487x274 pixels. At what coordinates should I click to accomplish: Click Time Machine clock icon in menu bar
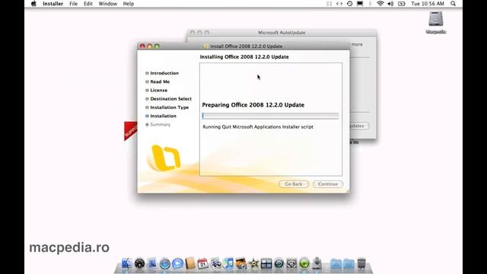tap(350, 4)
